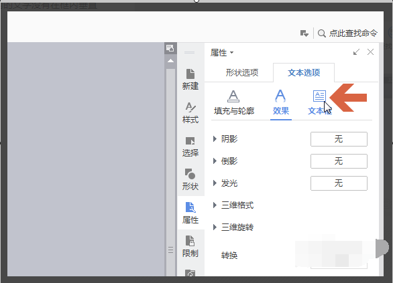Click the 转换 (Transform) label

tap(229, 256)
